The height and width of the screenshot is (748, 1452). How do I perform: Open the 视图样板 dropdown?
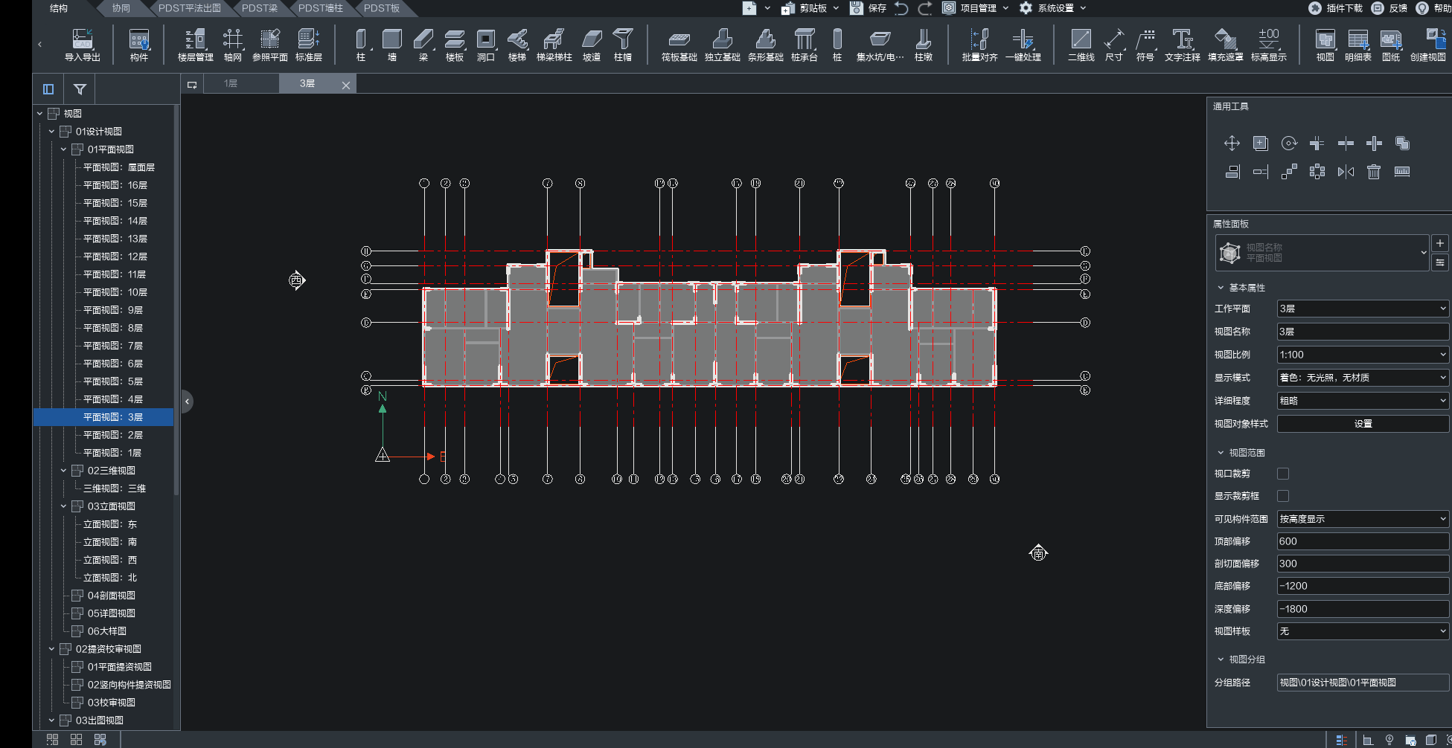click(1363, 631)
